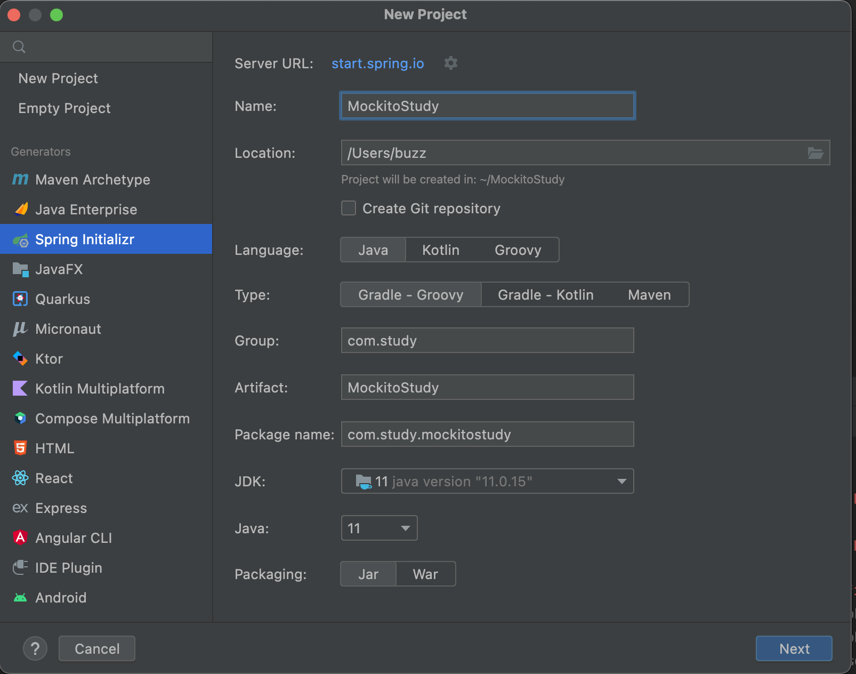The height and width of the screenshot is (674, 856).
Task: Click the Spring Initializr leaf icon
Action: click(20, 240)
